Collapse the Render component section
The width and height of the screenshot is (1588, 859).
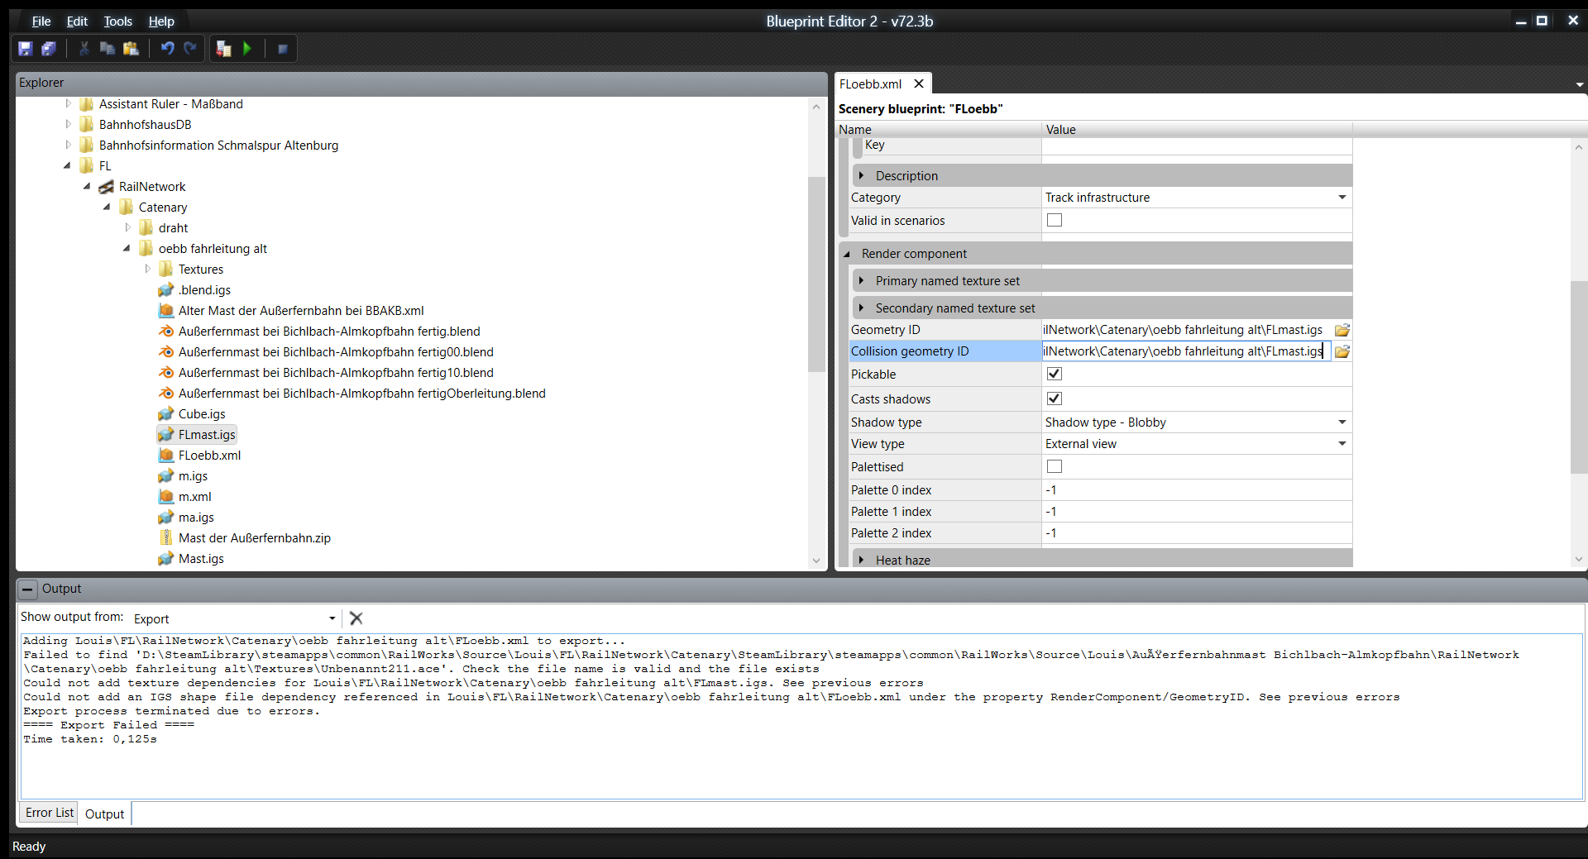click(847, 254)
